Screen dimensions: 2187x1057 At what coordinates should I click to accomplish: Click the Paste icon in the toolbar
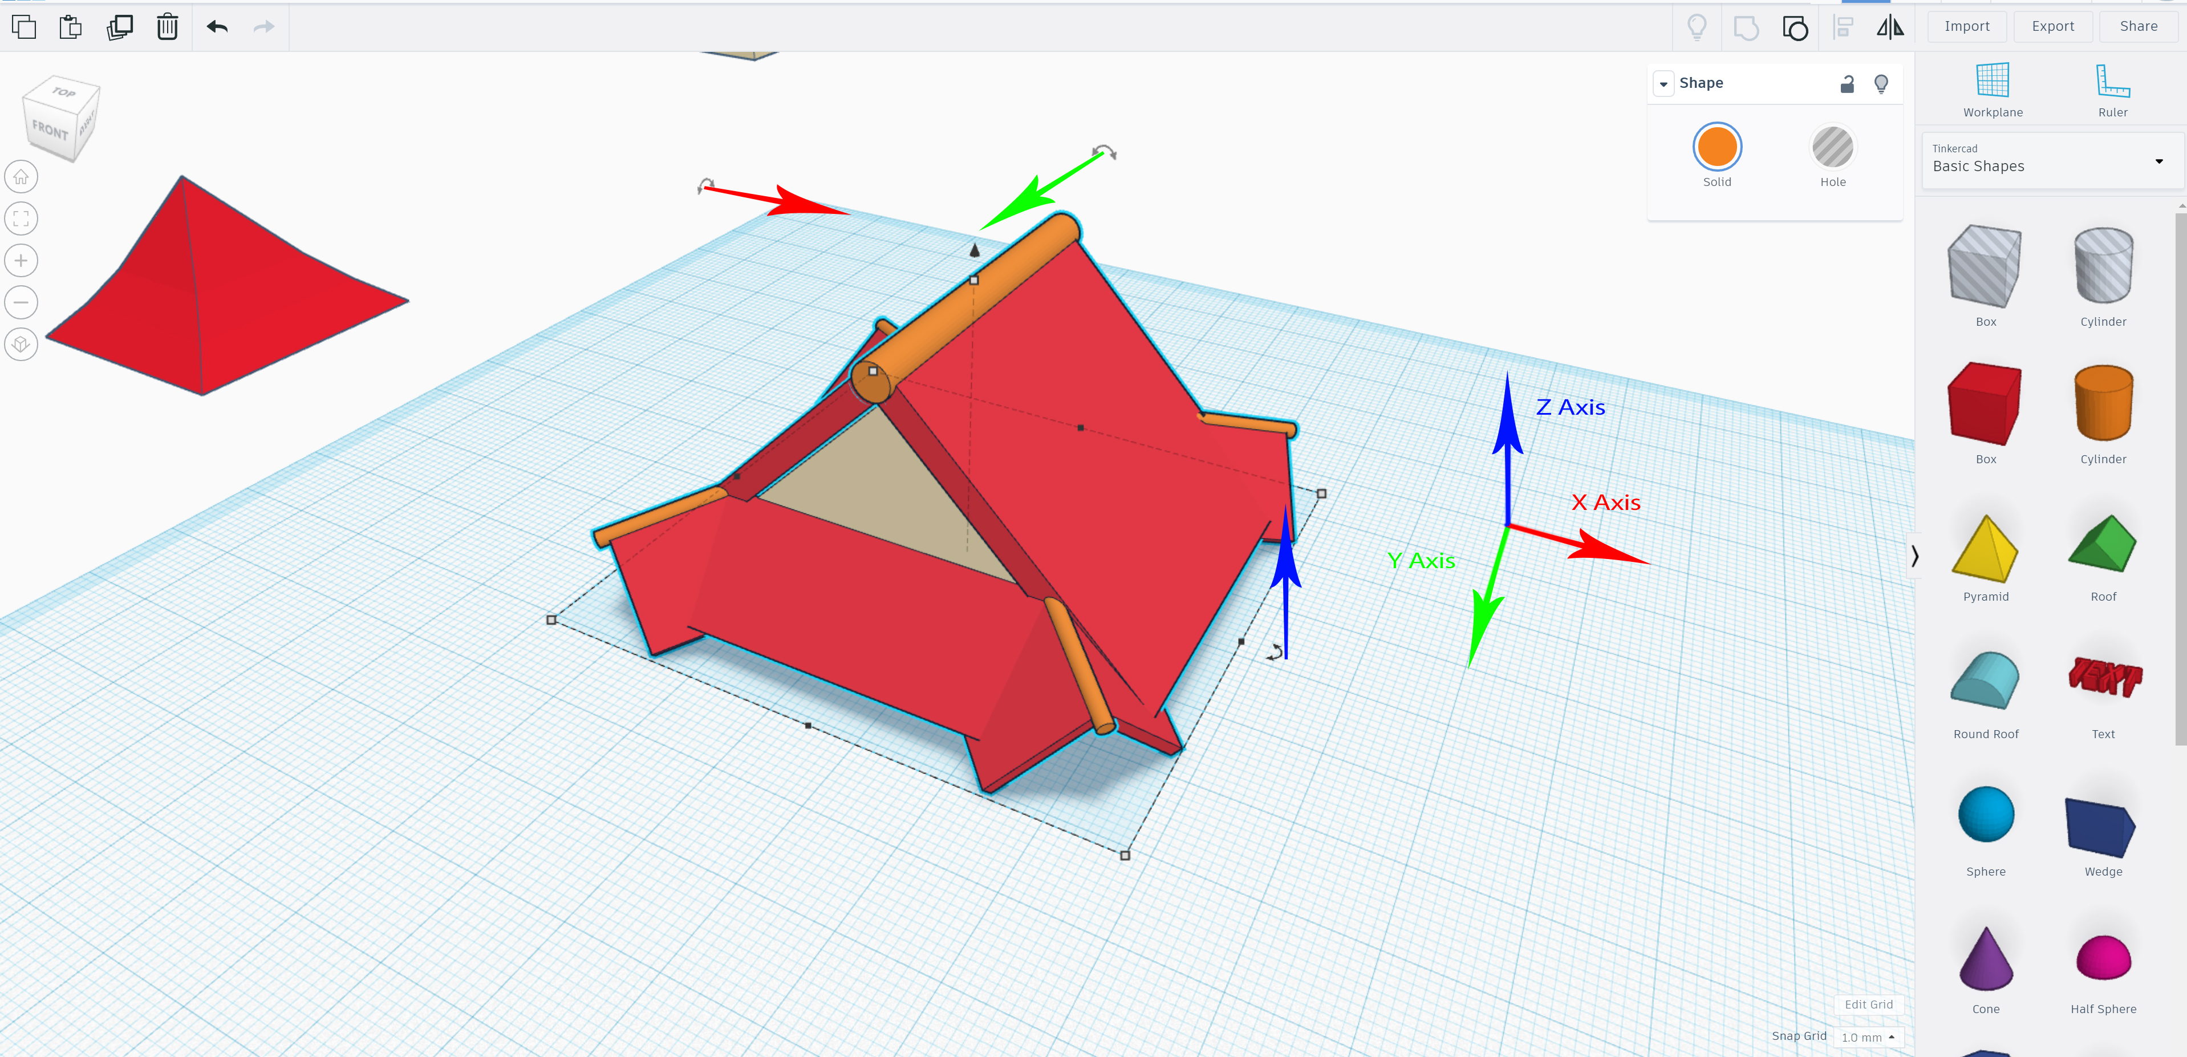click(x=71, y=27)
